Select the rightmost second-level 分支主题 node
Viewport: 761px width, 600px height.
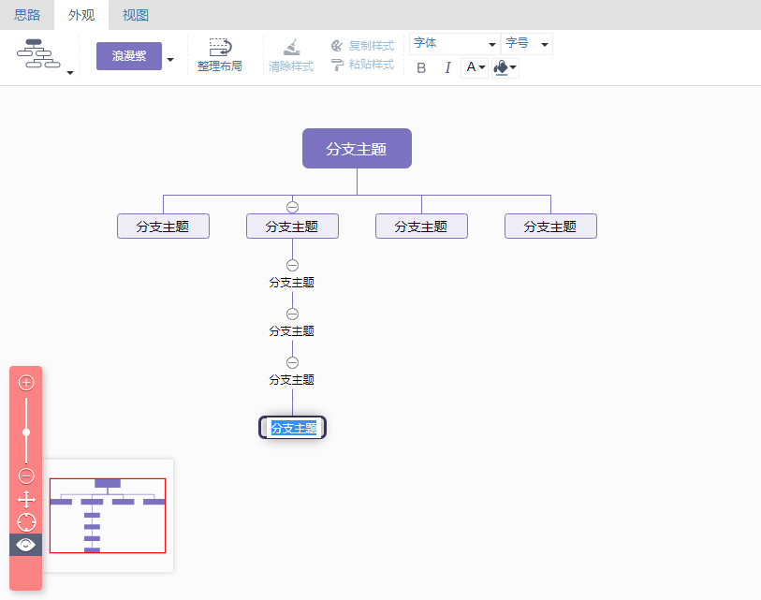tap(550, 227)
